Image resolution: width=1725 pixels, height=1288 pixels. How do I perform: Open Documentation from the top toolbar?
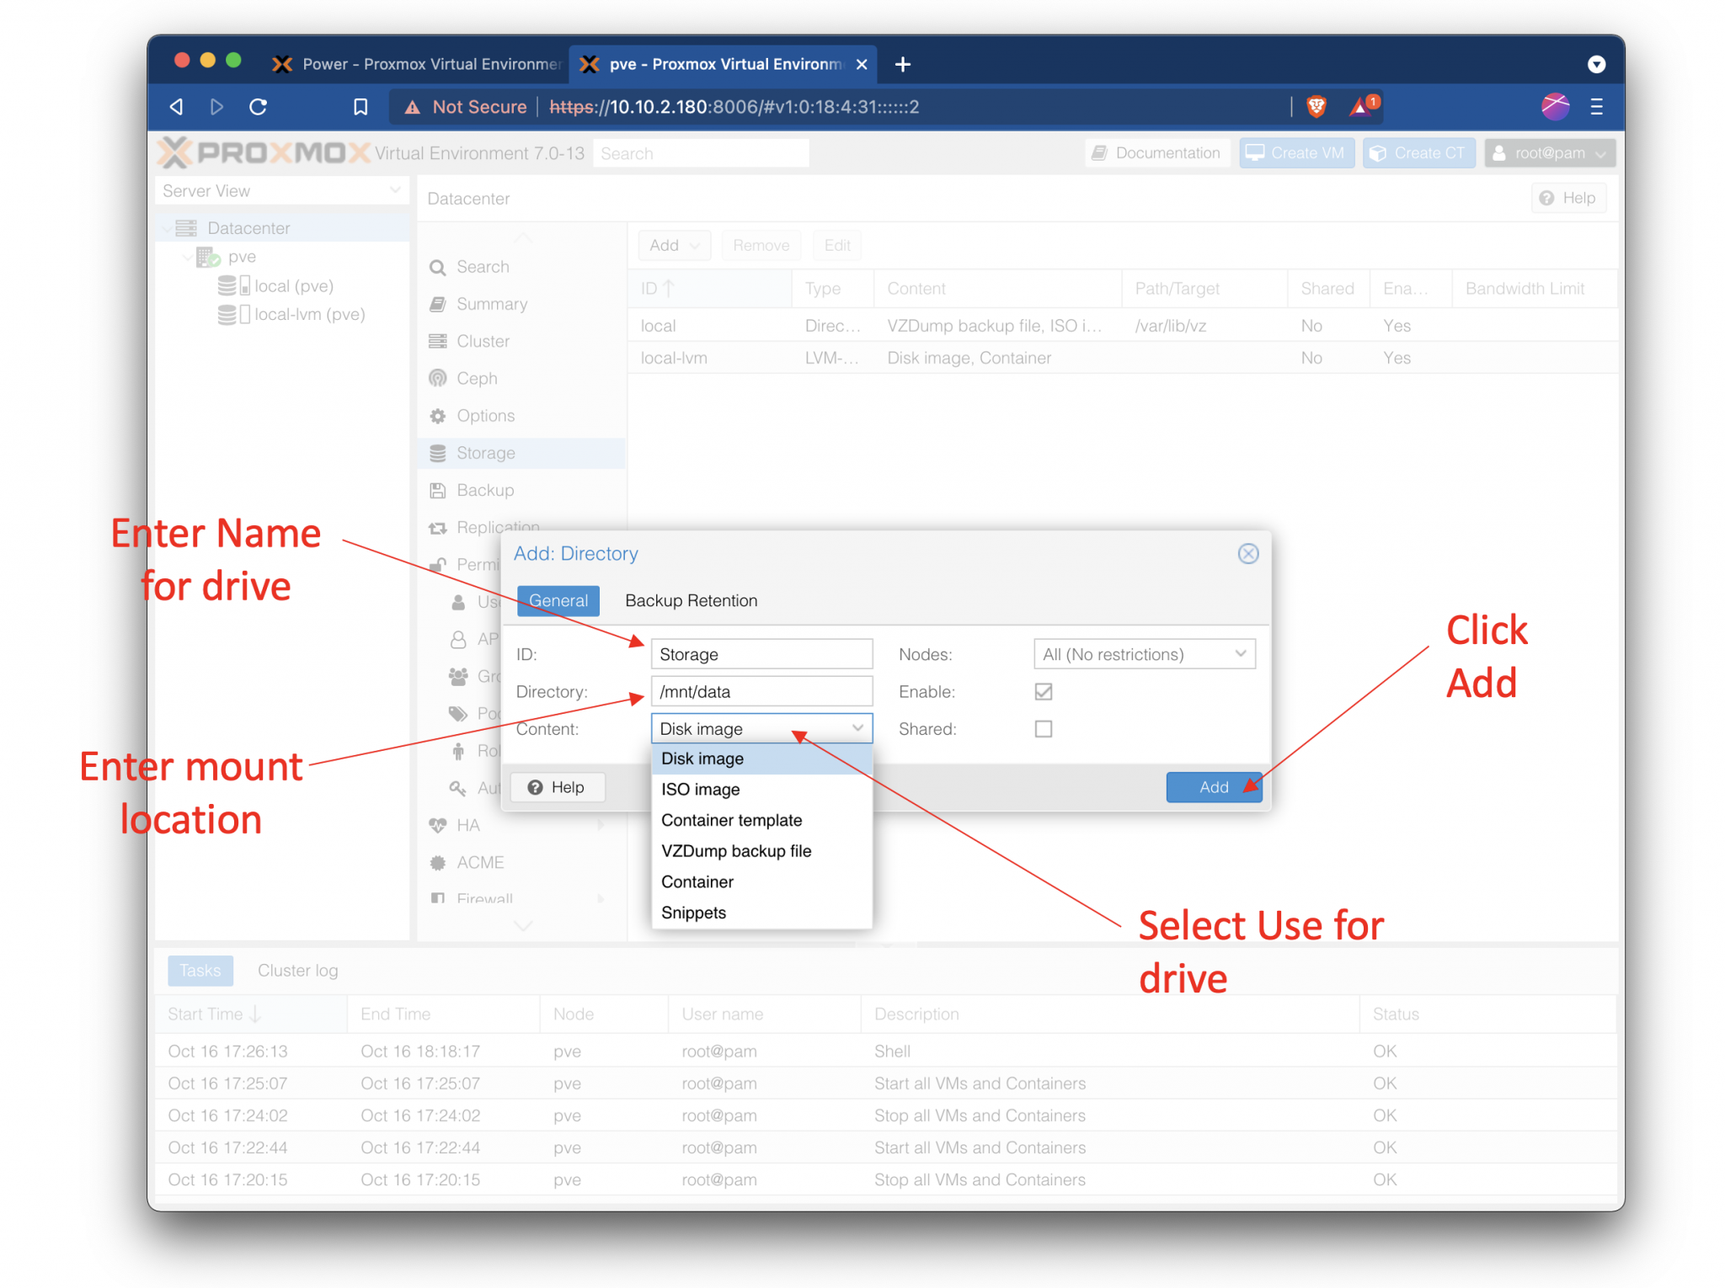(1157, 152)
